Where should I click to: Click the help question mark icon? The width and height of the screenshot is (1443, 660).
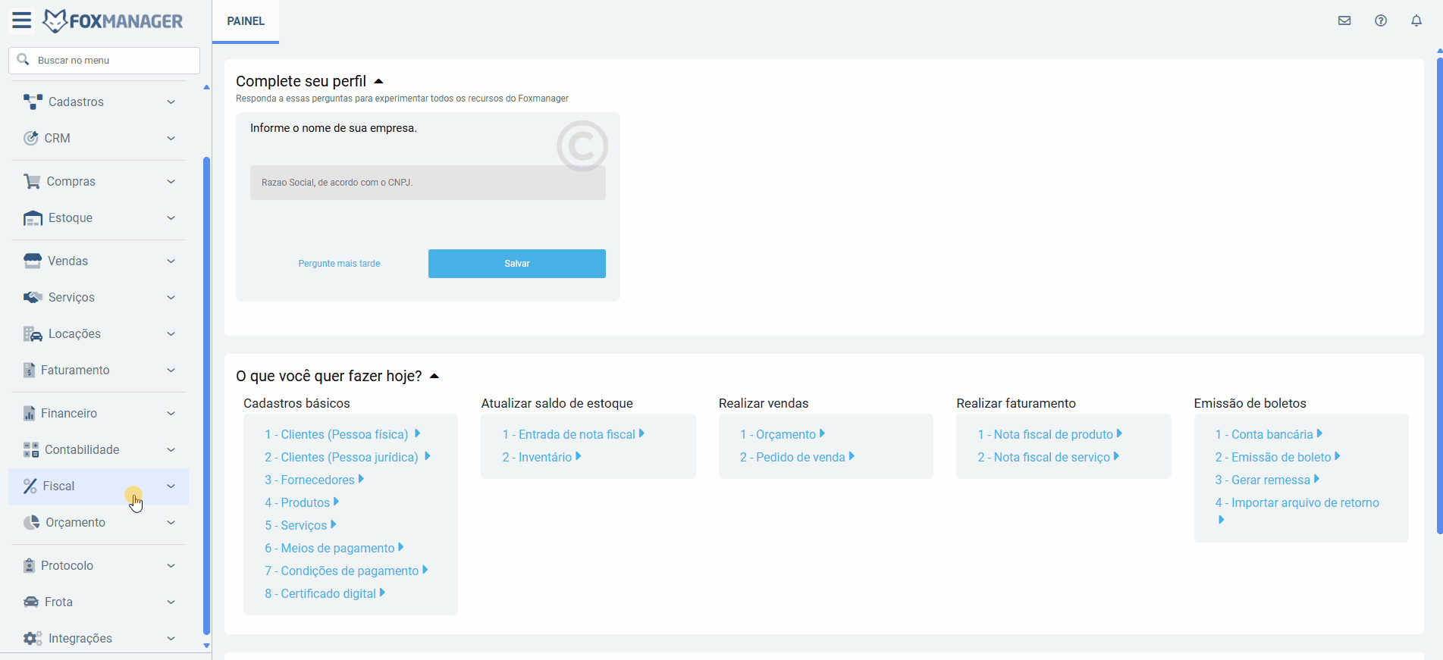(x=1380, y=20)
